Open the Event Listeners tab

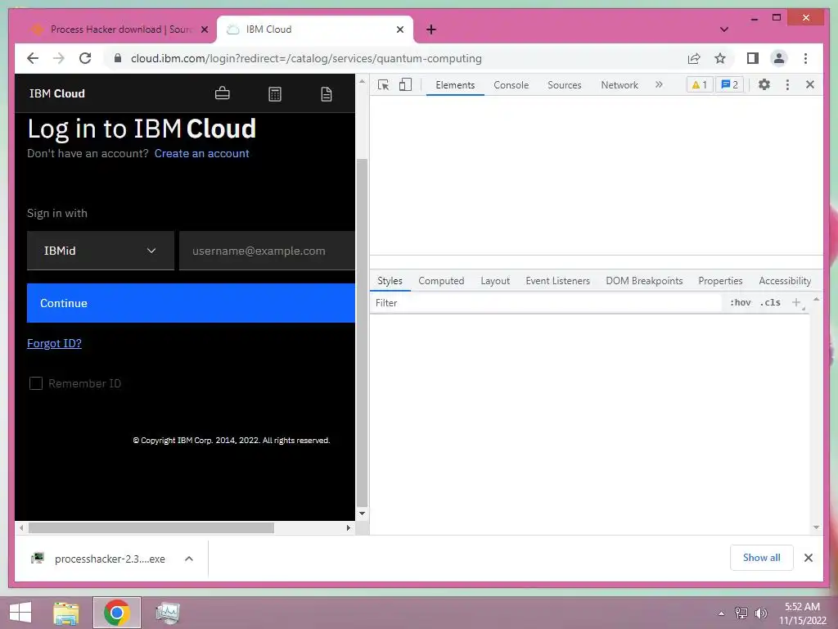(x=557, y=281)
